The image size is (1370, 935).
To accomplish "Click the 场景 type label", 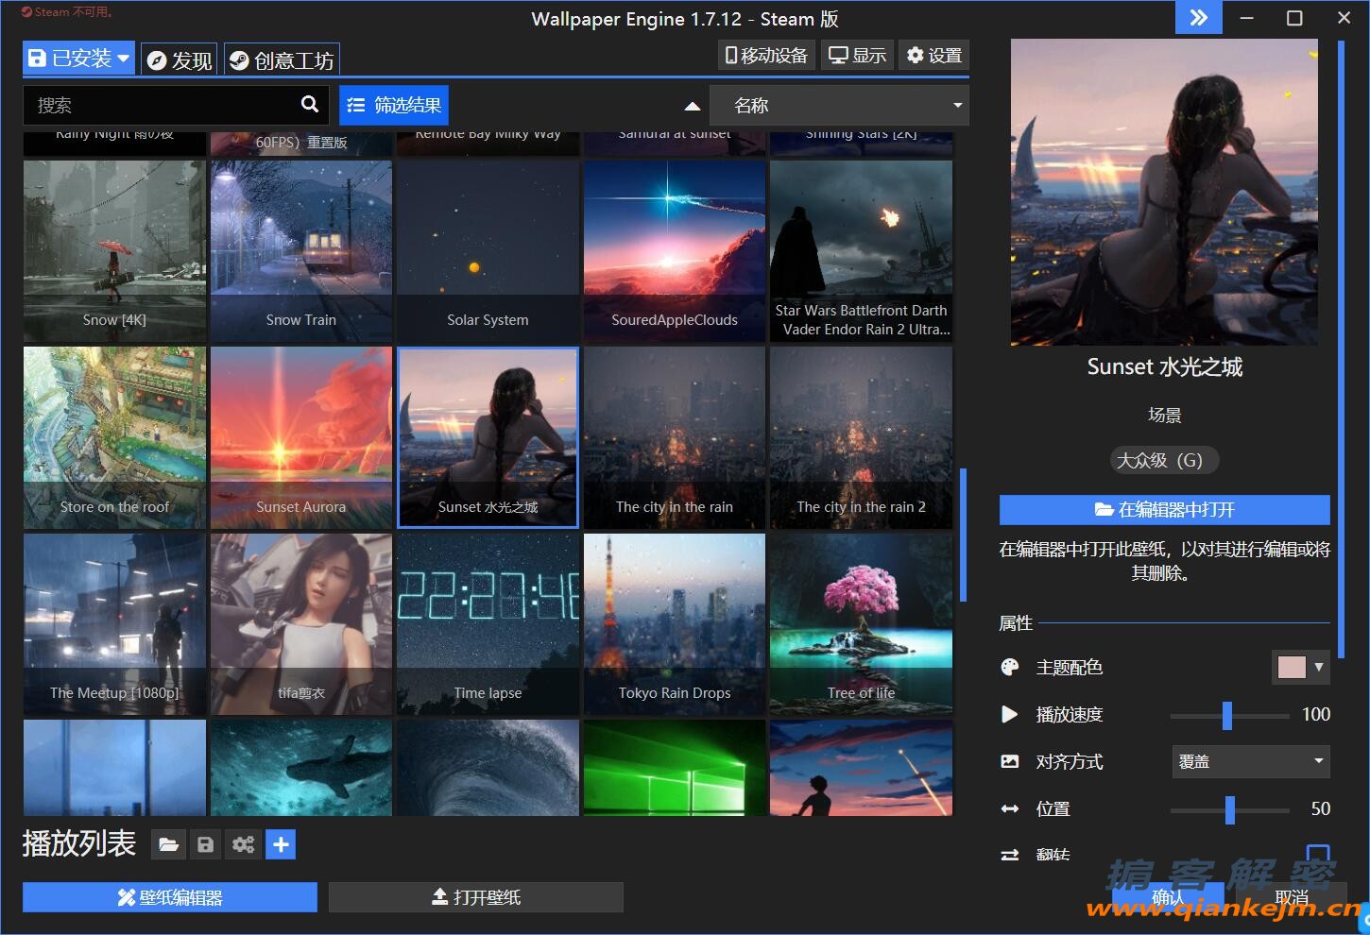I will coord(1164,415).
